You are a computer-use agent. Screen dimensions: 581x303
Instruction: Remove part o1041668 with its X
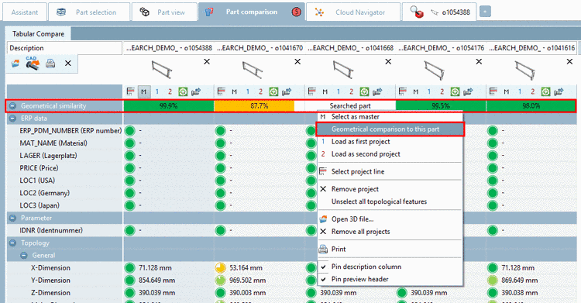click(388, 61)
